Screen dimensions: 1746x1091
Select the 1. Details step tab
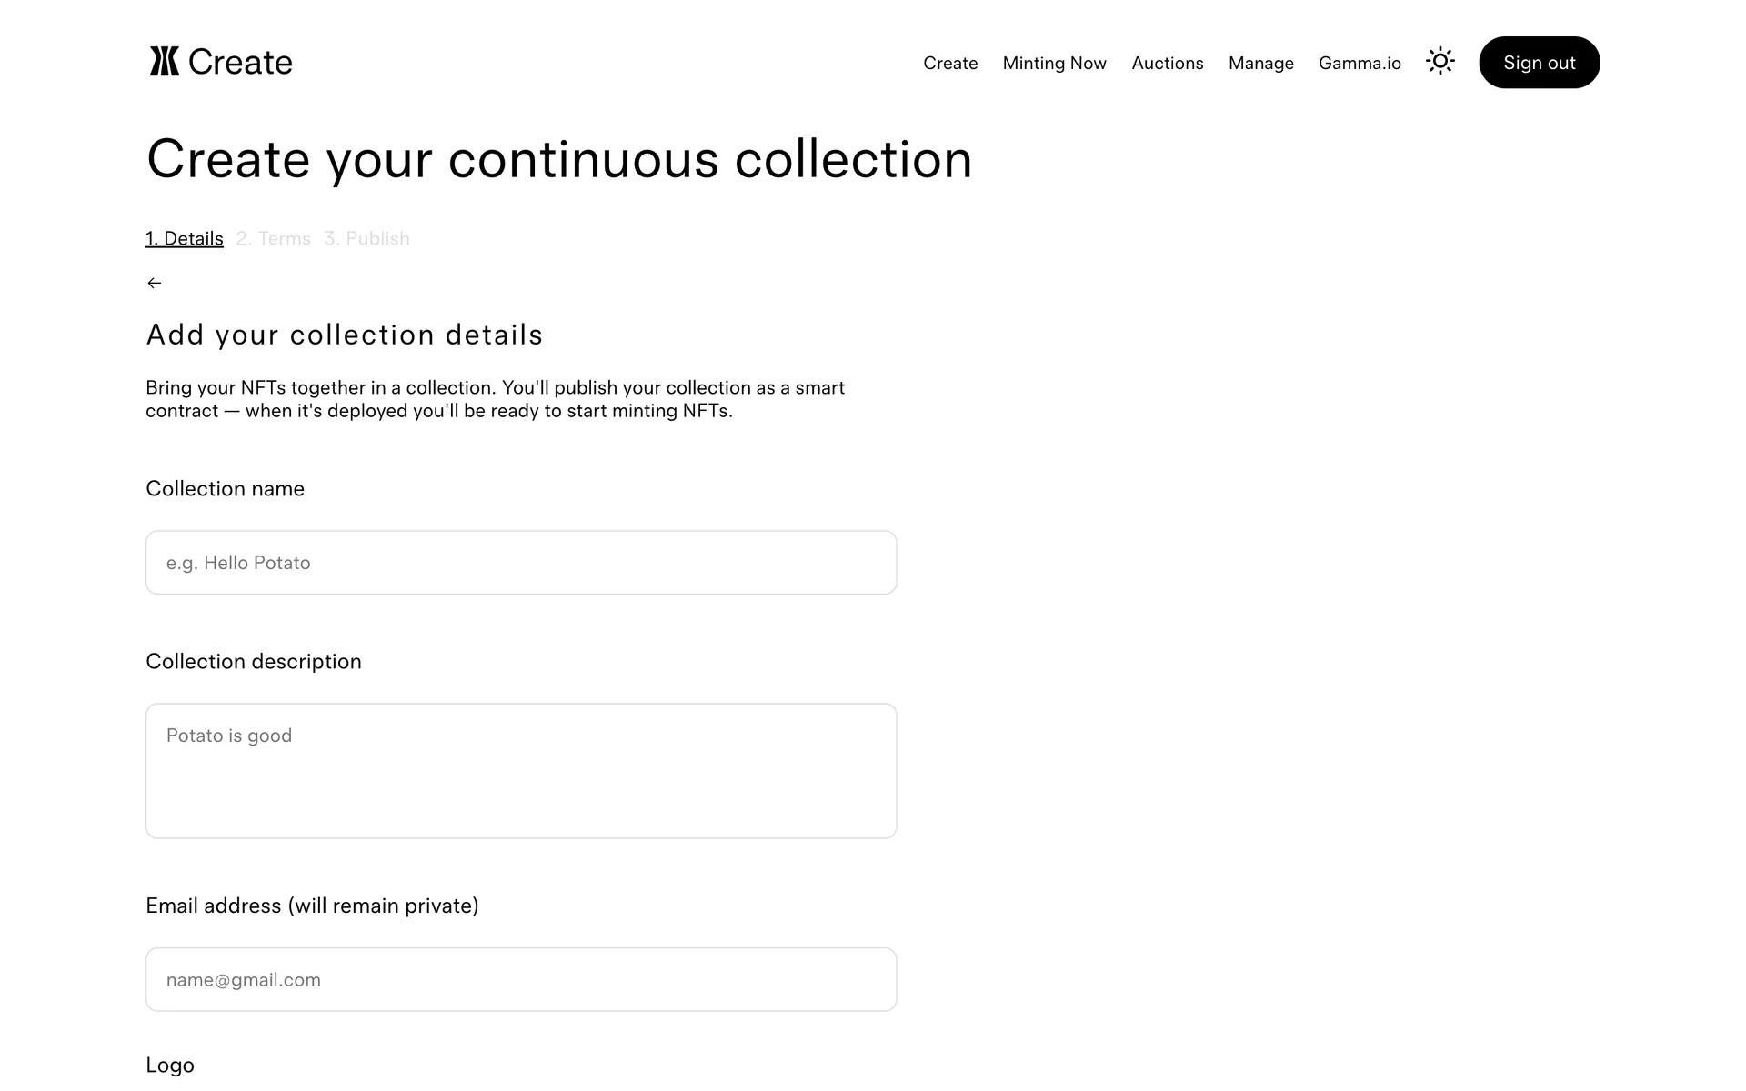(185, 238)
